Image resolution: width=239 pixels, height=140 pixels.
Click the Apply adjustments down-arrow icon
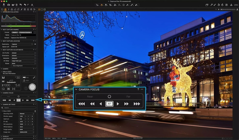coord(215,5)
